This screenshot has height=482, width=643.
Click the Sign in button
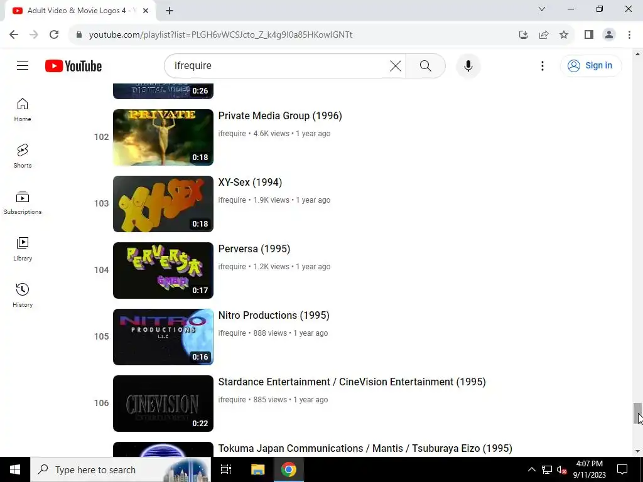click(x=591, y=65)
